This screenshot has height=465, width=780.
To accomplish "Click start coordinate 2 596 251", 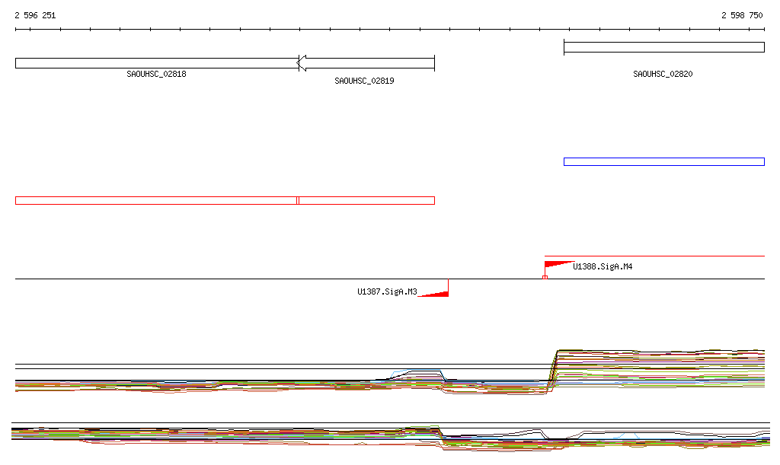I will coord(35,15).
